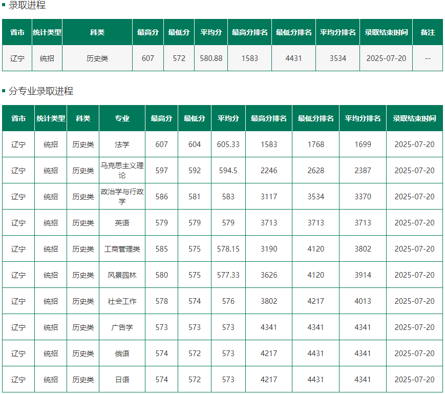The width and height of the screenshot is (445, 394).
Task: Select the 4013 rank cell
Action: coord(363,301)
